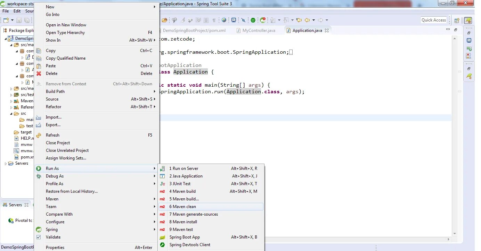
Task: Expand the Servers tree node
Action: coord(6,163)
